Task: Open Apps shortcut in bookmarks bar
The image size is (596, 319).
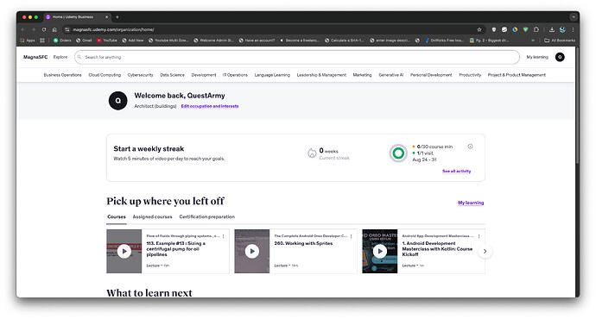Action: (x=28, y=41)
